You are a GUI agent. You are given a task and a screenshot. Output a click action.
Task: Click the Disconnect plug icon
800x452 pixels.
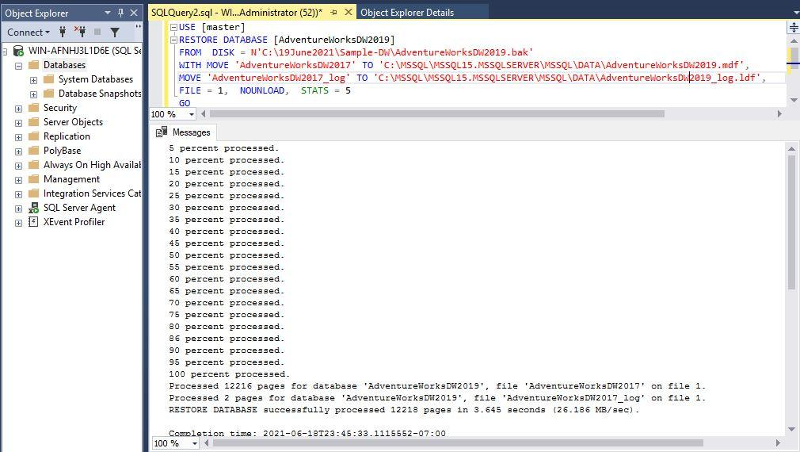[x=80, y=33]
